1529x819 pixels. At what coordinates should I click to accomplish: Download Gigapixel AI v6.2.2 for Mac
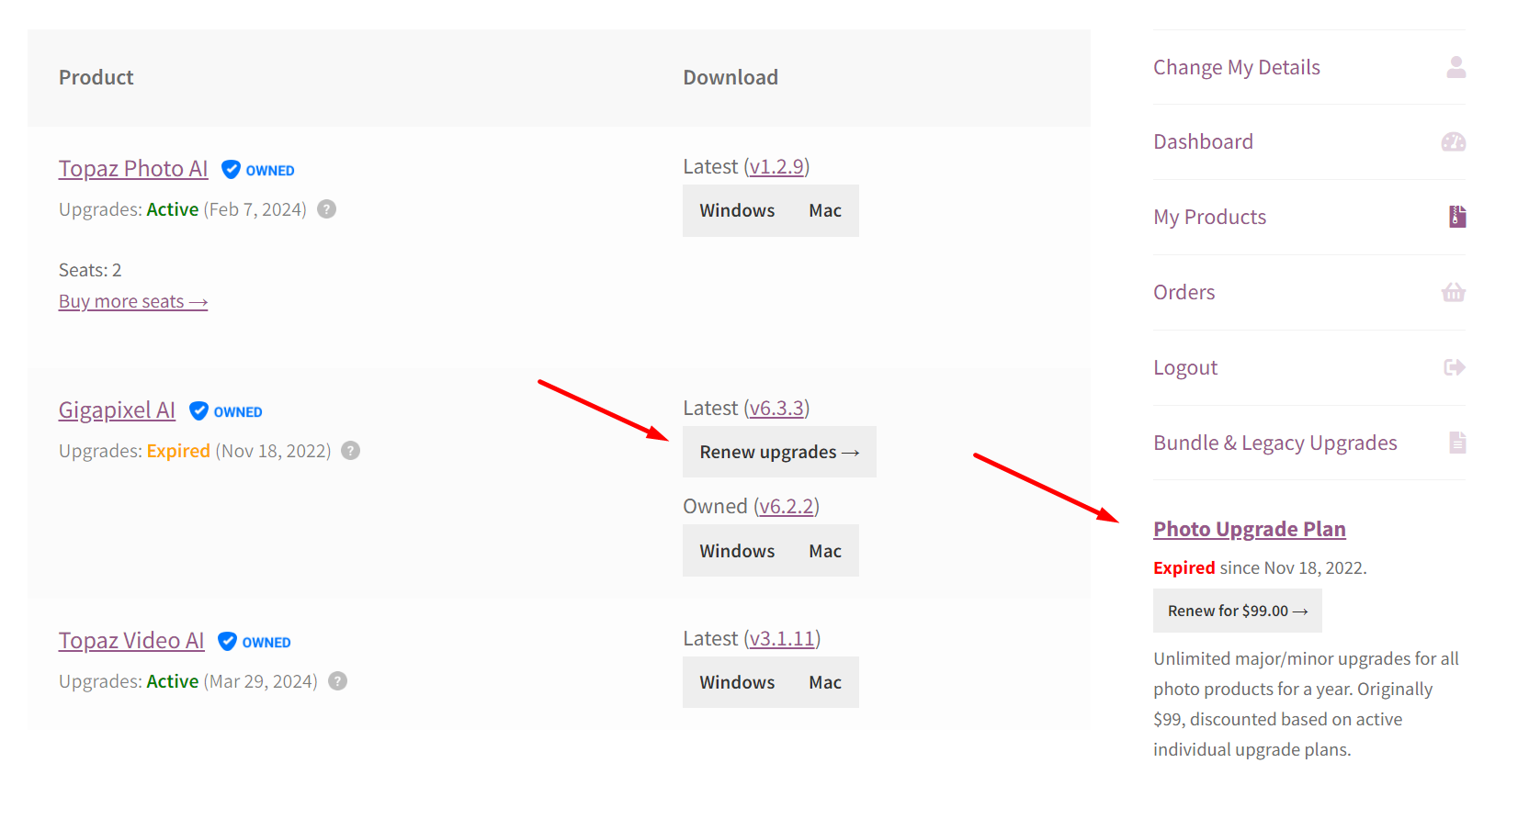coord(825,551)
